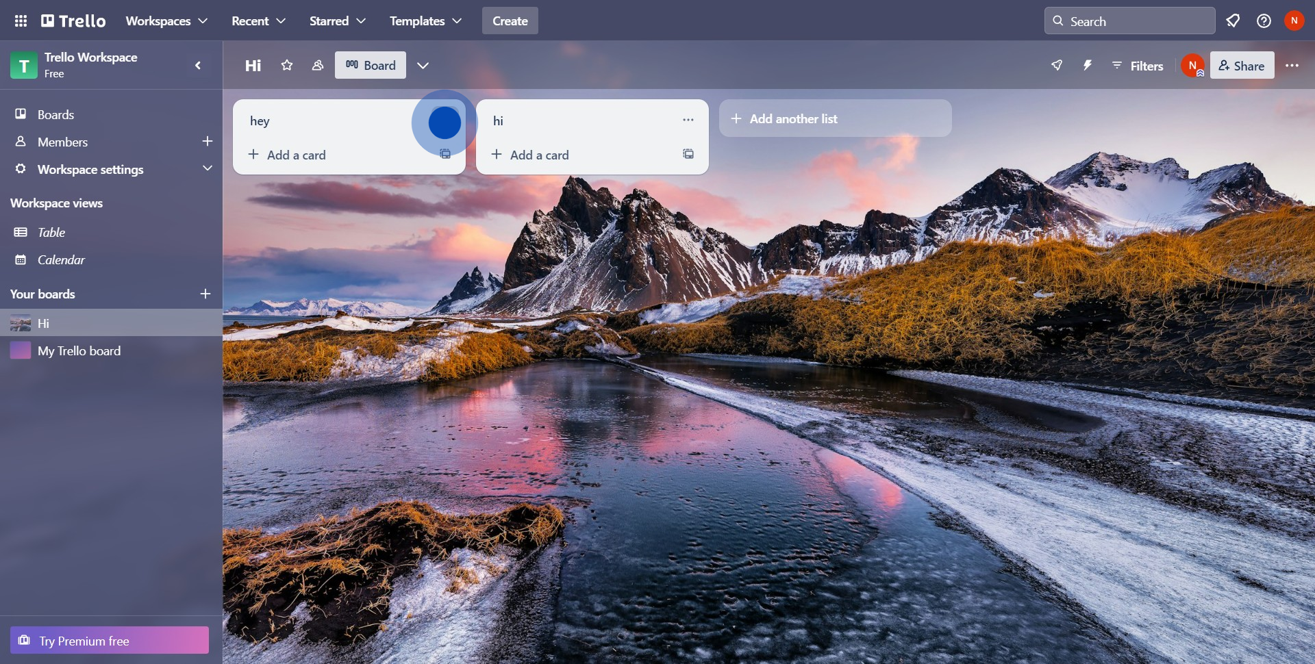Open list actions menu on hi list
Image resolution: width=1315 pixels, height=664 pixels.
[x=688, y=120]
